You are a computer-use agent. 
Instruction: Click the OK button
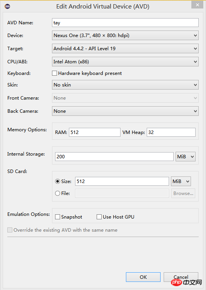pos(143,277)
